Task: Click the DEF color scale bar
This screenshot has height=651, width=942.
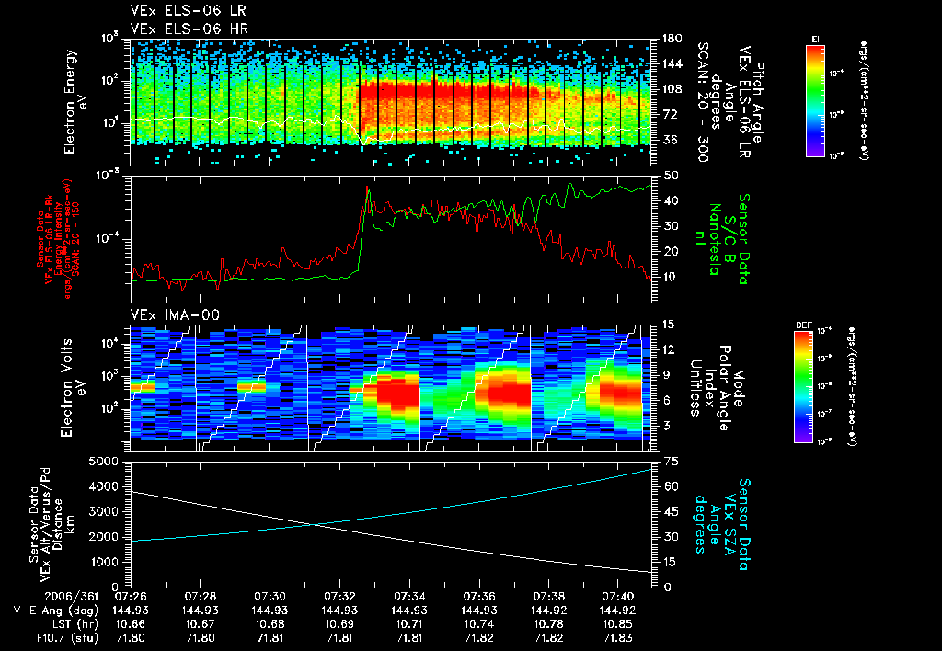Action: coord(804,387)
